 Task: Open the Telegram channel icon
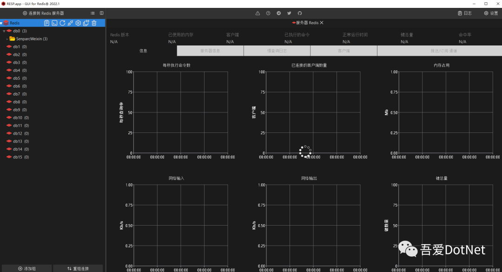point(279,13)
